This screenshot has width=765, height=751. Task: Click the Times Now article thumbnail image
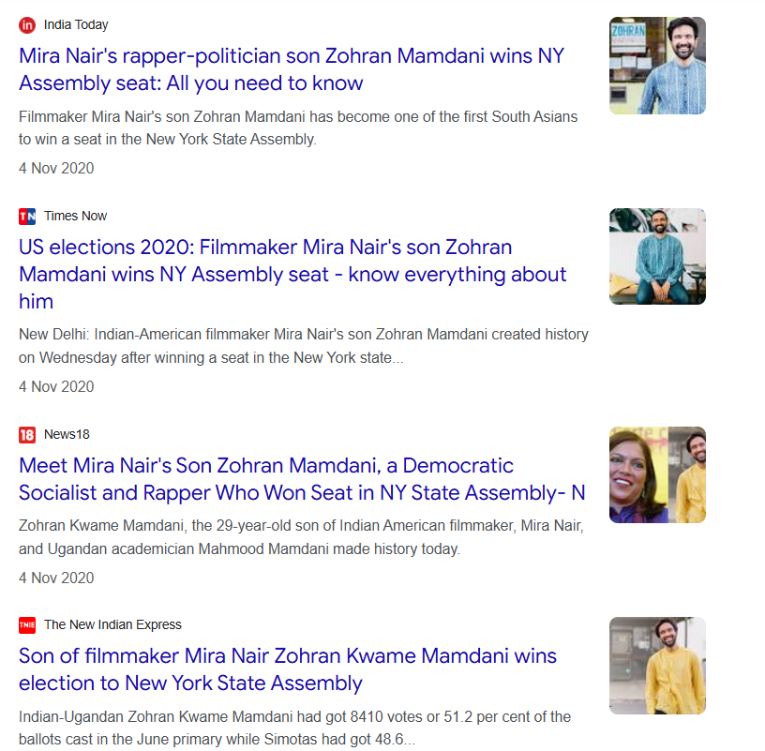[x=657, y=256]
